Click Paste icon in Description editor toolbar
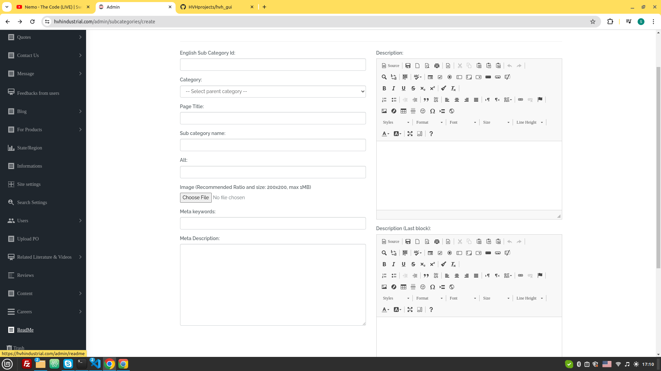Image resolution: width=661 pixels, height=371 pixels. click(479, 66)
